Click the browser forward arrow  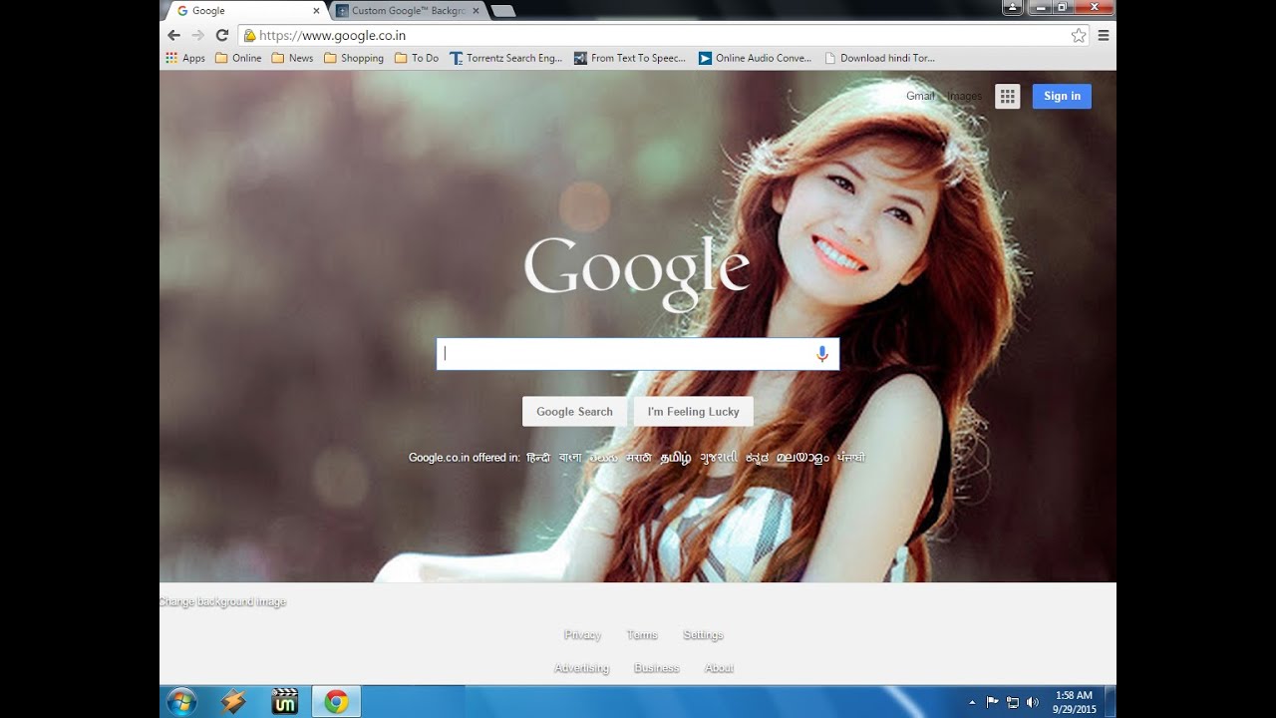(x=198, y=35)
